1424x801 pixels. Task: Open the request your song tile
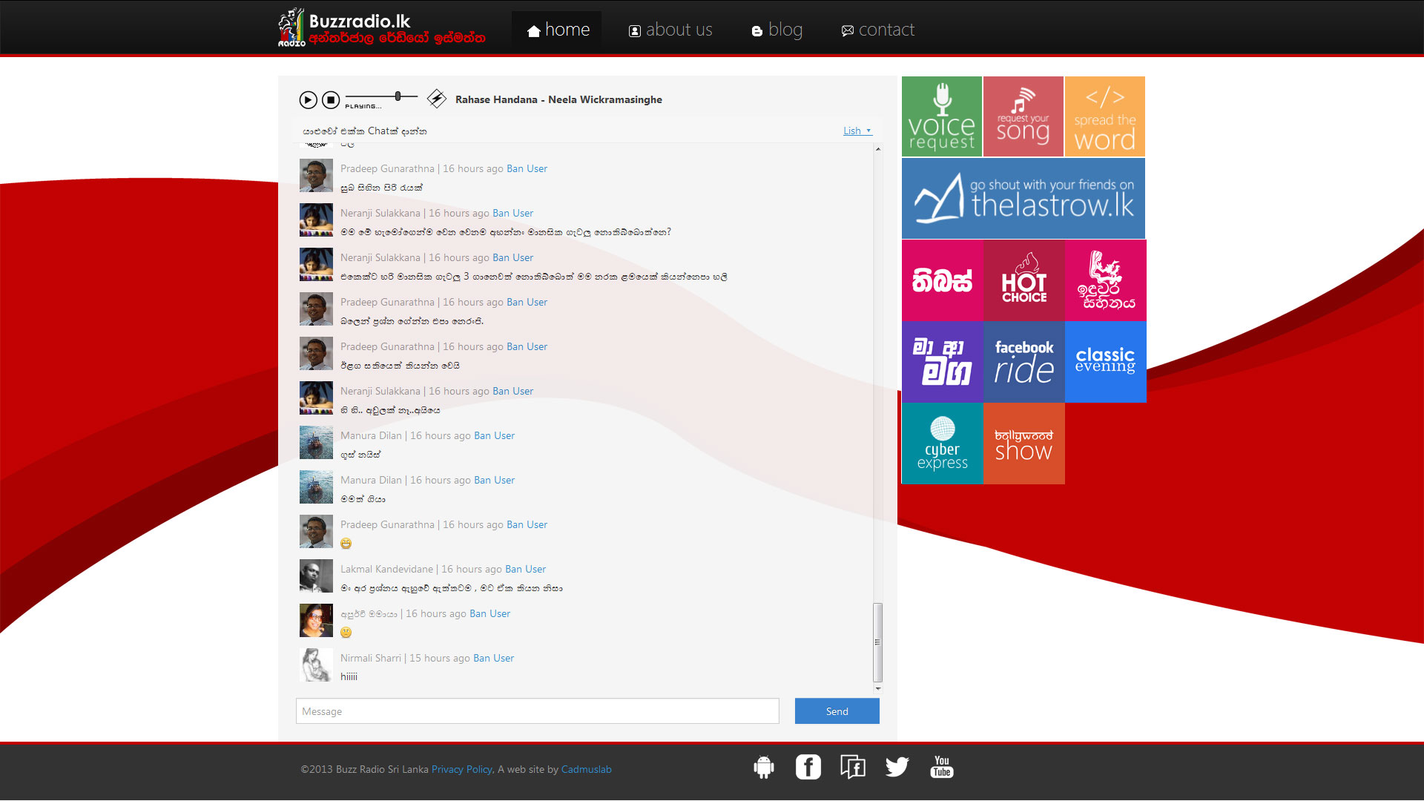(1023, 117)
